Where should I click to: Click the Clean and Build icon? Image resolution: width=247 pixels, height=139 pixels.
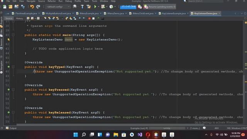coord(88,7)
